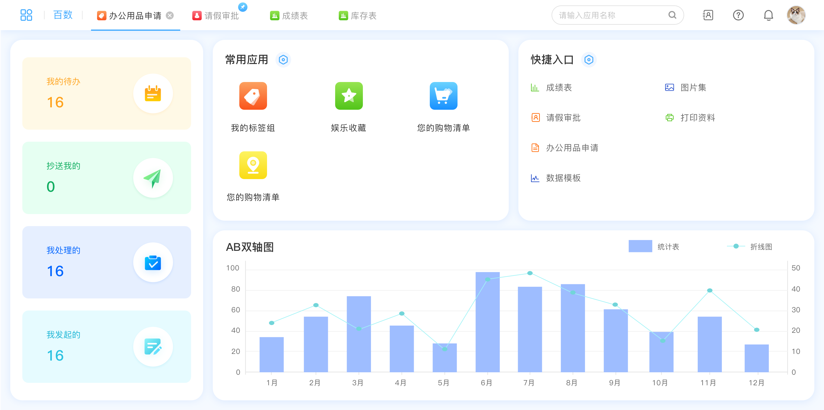Open the blue shopping cart app
The width and height of the screenshot is (824, 410).
[x=443, y=96]
